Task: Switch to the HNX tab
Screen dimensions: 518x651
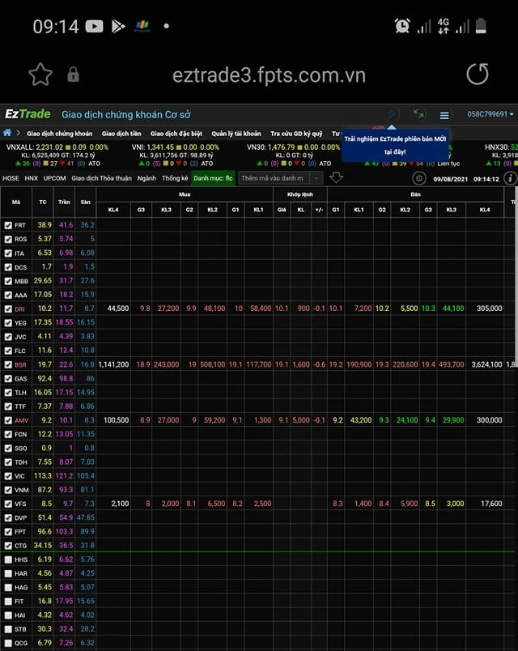Action: tap(32, 178)
